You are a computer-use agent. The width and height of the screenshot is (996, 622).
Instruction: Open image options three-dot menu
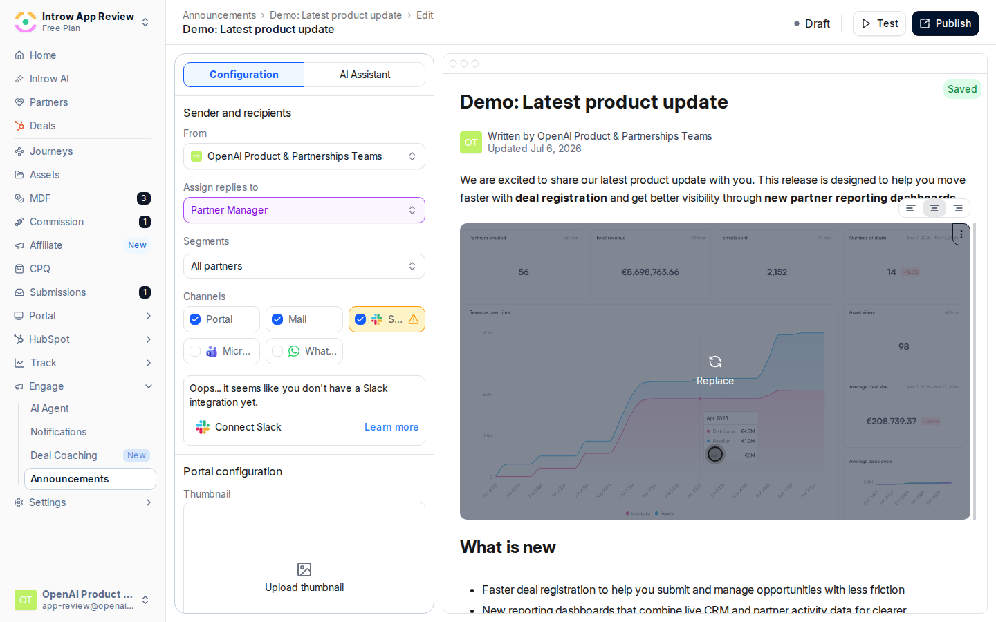[961, 234]
